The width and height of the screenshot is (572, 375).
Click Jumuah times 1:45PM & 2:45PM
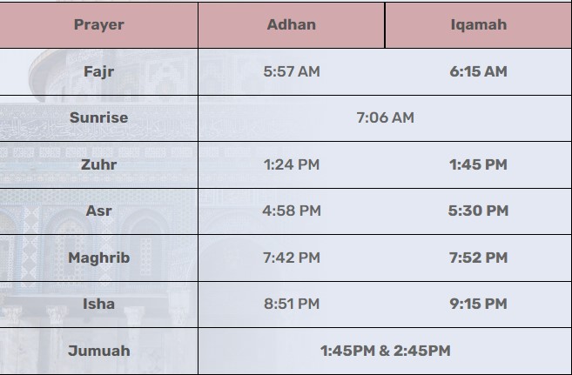click(x=385, y=351)
